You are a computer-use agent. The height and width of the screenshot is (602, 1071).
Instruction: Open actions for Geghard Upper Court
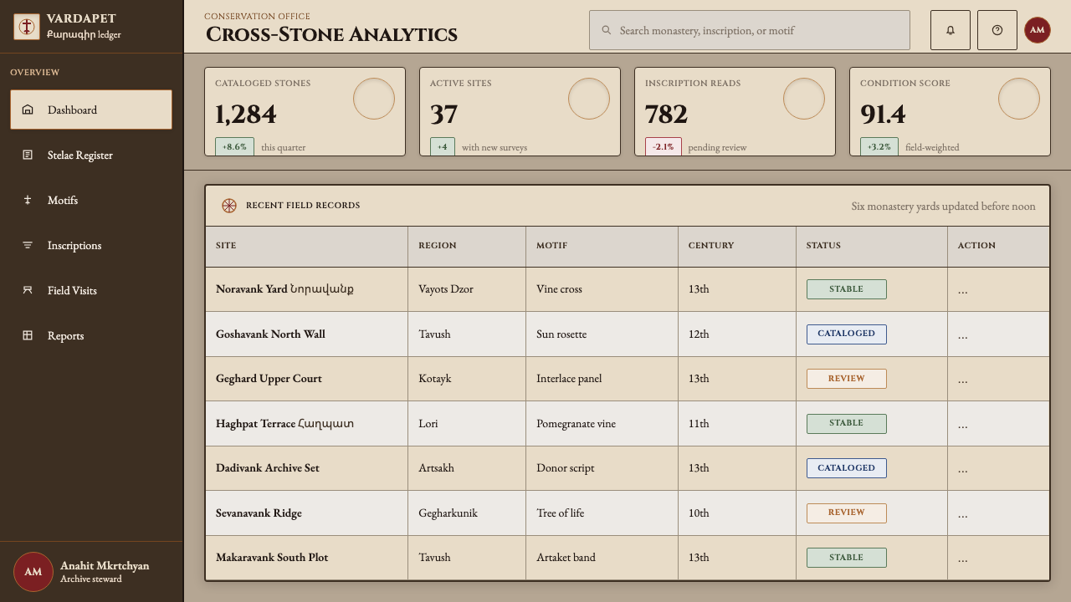962,379
